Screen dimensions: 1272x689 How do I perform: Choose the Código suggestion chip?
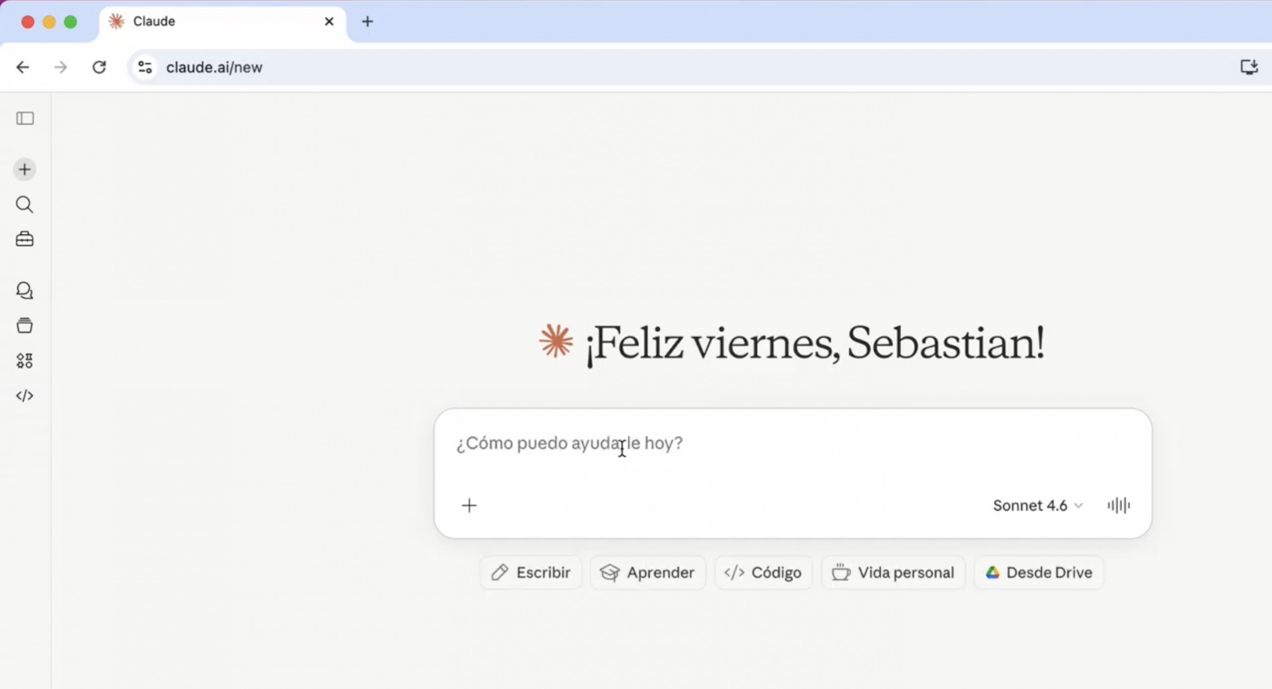763,572
